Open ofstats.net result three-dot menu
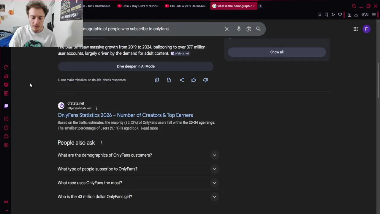 pyautogui.click(x=96, y=108)
